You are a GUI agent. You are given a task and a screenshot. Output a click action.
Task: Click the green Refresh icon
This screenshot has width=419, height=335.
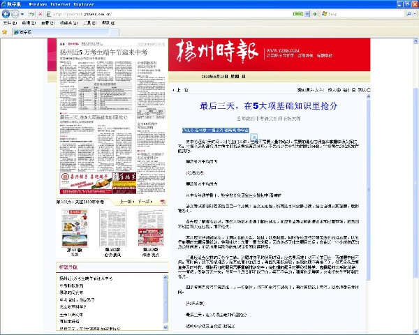(x=32, y=14)
